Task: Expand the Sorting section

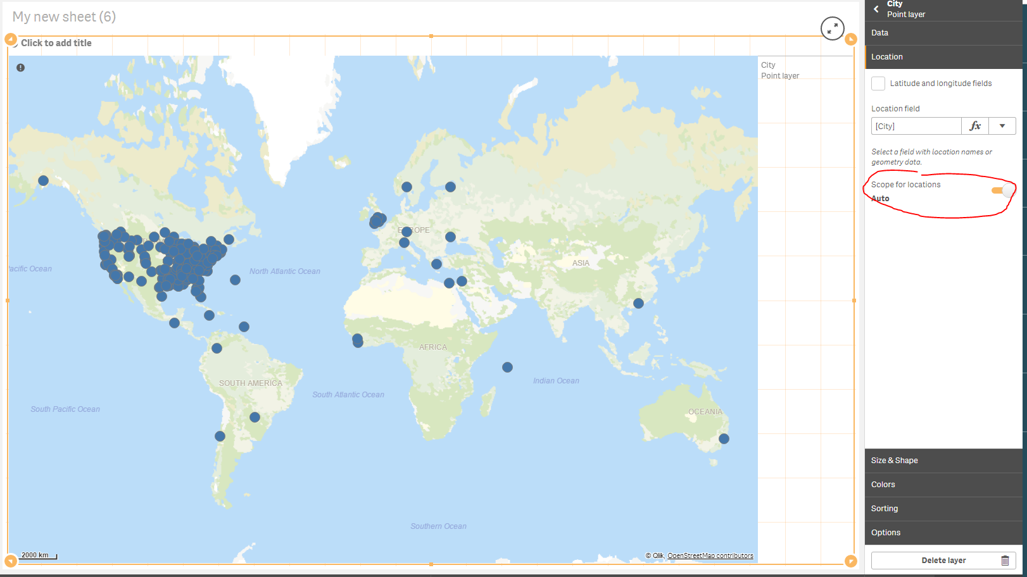Action: pos(943,509)
